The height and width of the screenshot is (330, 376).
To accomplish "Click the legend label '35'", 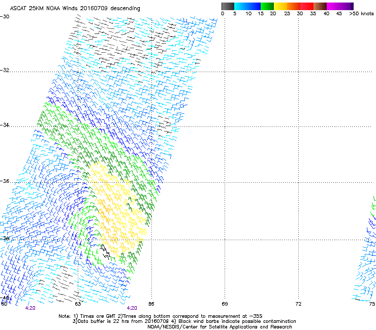I will point(313,14).
